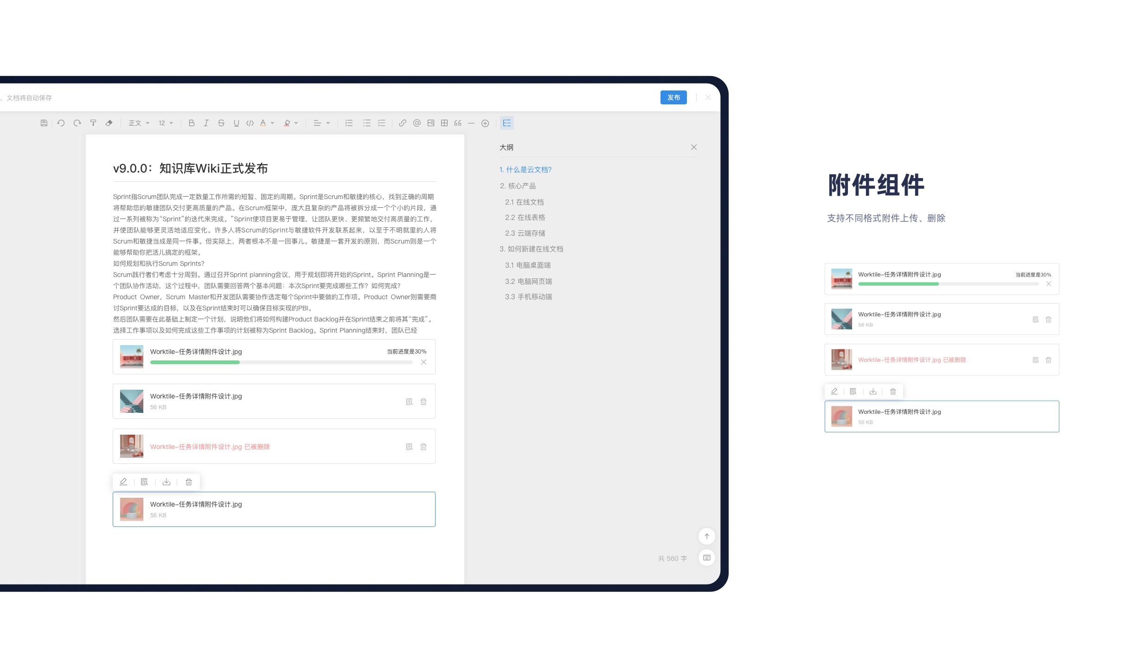Image resolution: width=1141 pixels, height=668 pixels.
Task: Click the eraser clear-formatting icon
Action: pos(109,123)
